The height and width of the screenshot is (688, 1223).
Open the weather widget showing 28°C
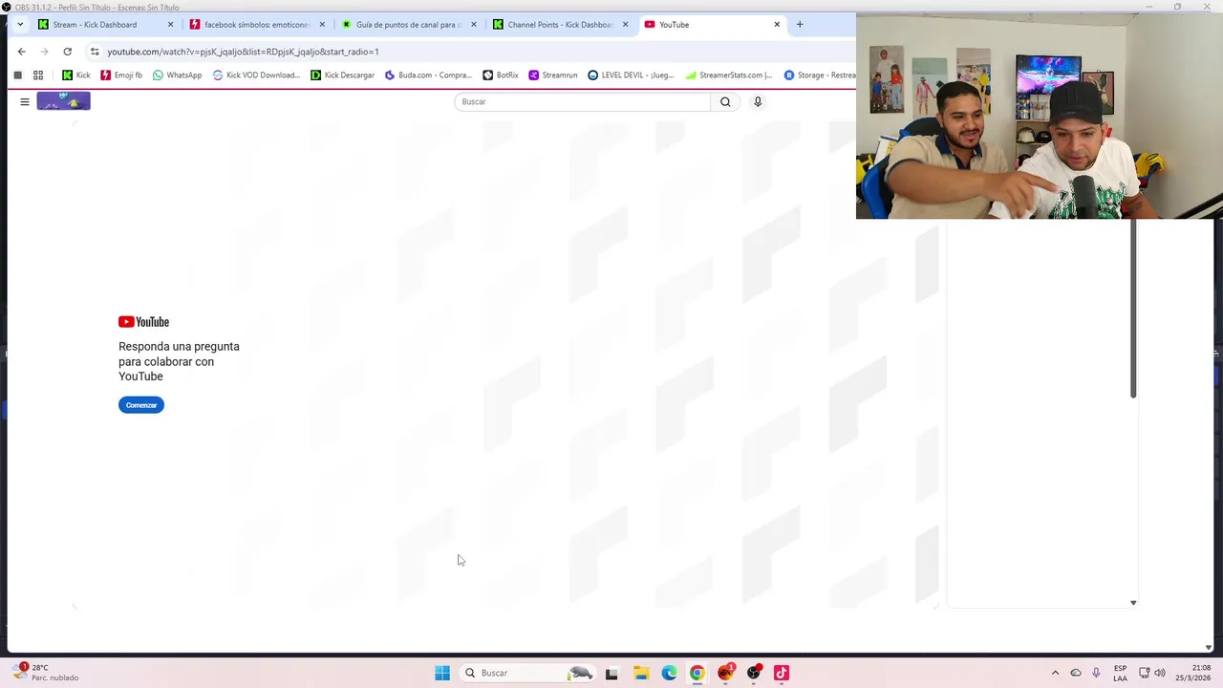tap(46, 673)
